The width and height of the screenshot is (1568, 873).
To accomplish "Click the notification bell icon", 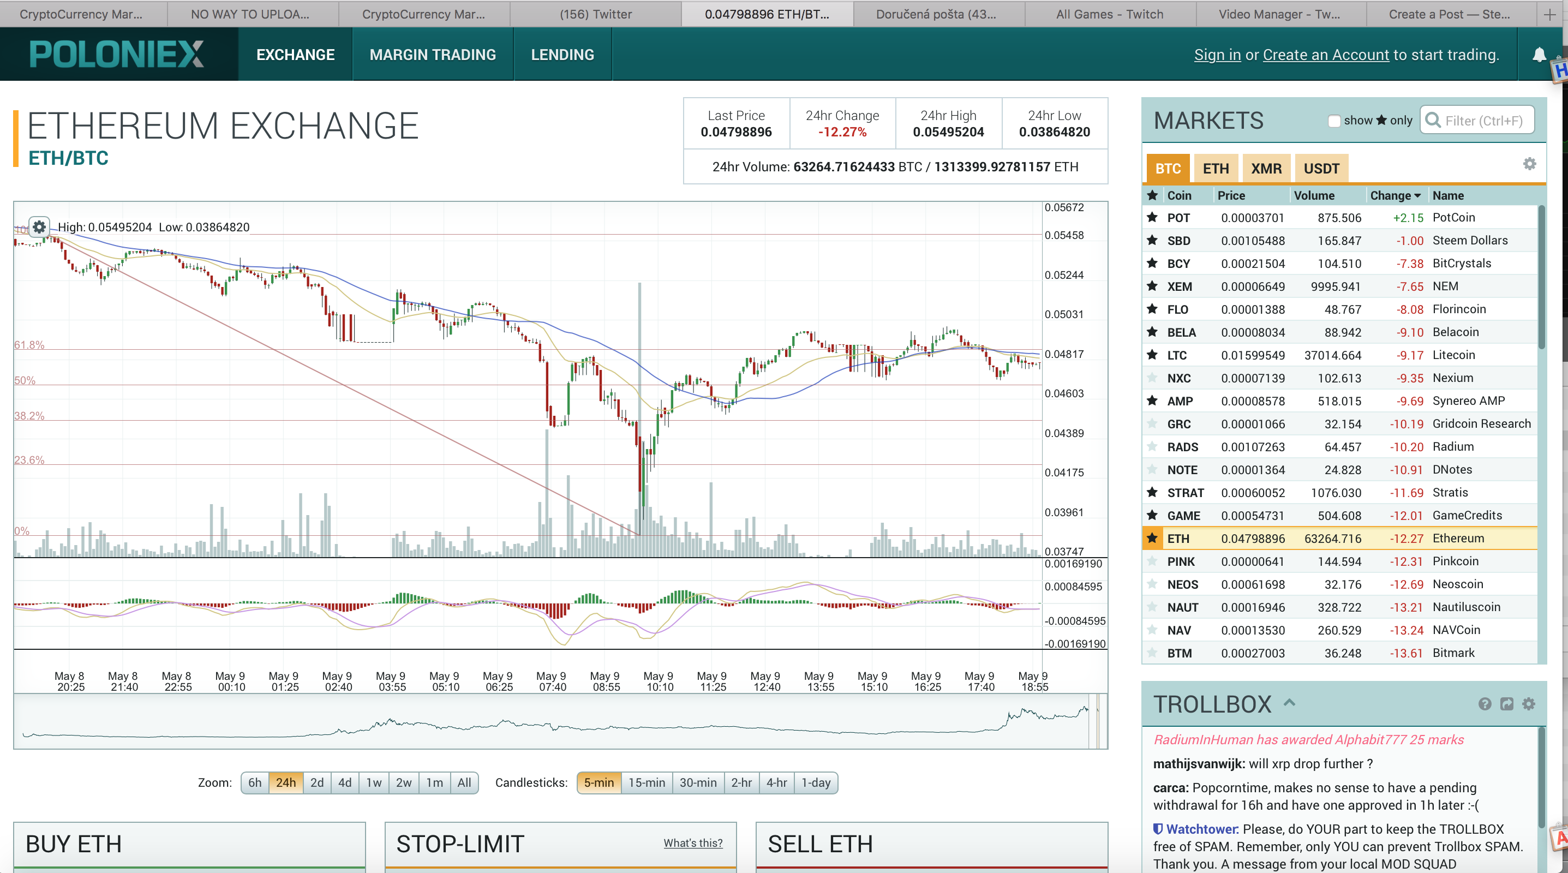I will [x=1539, y=55].
